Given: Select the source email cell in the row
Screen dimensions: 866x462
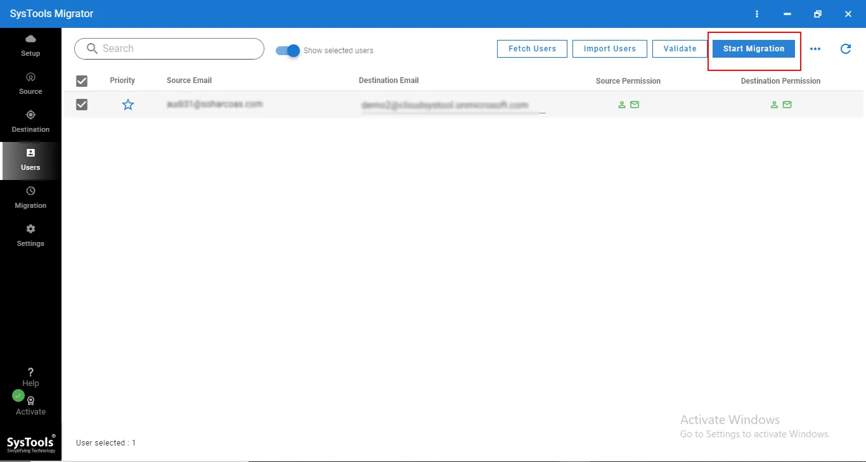Looking at the screenshot, I should click(x=214, y=104).
